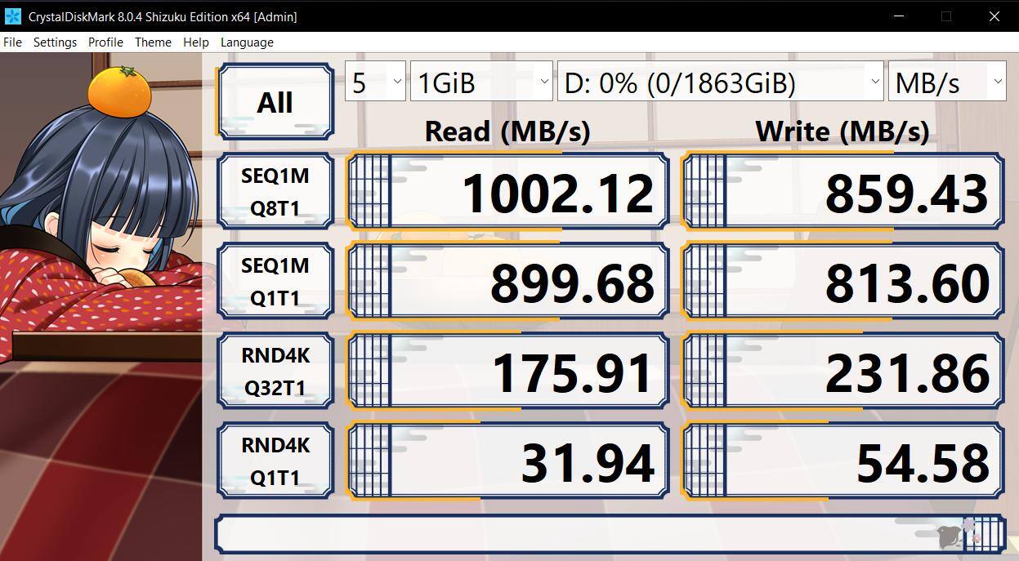Change the MB/s unit dropdown
This screenshot has height=561, width=1019.
tap(946, 82)
